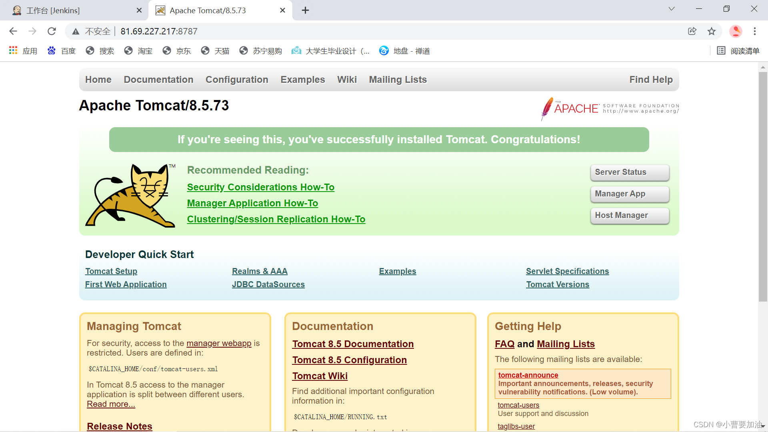Click the not-secure warning icon

(x=76, y=31)
